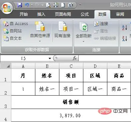The width and height of the screenshot is (131, 122).
Task: Import data 自文本
Action: click(12, 38)
